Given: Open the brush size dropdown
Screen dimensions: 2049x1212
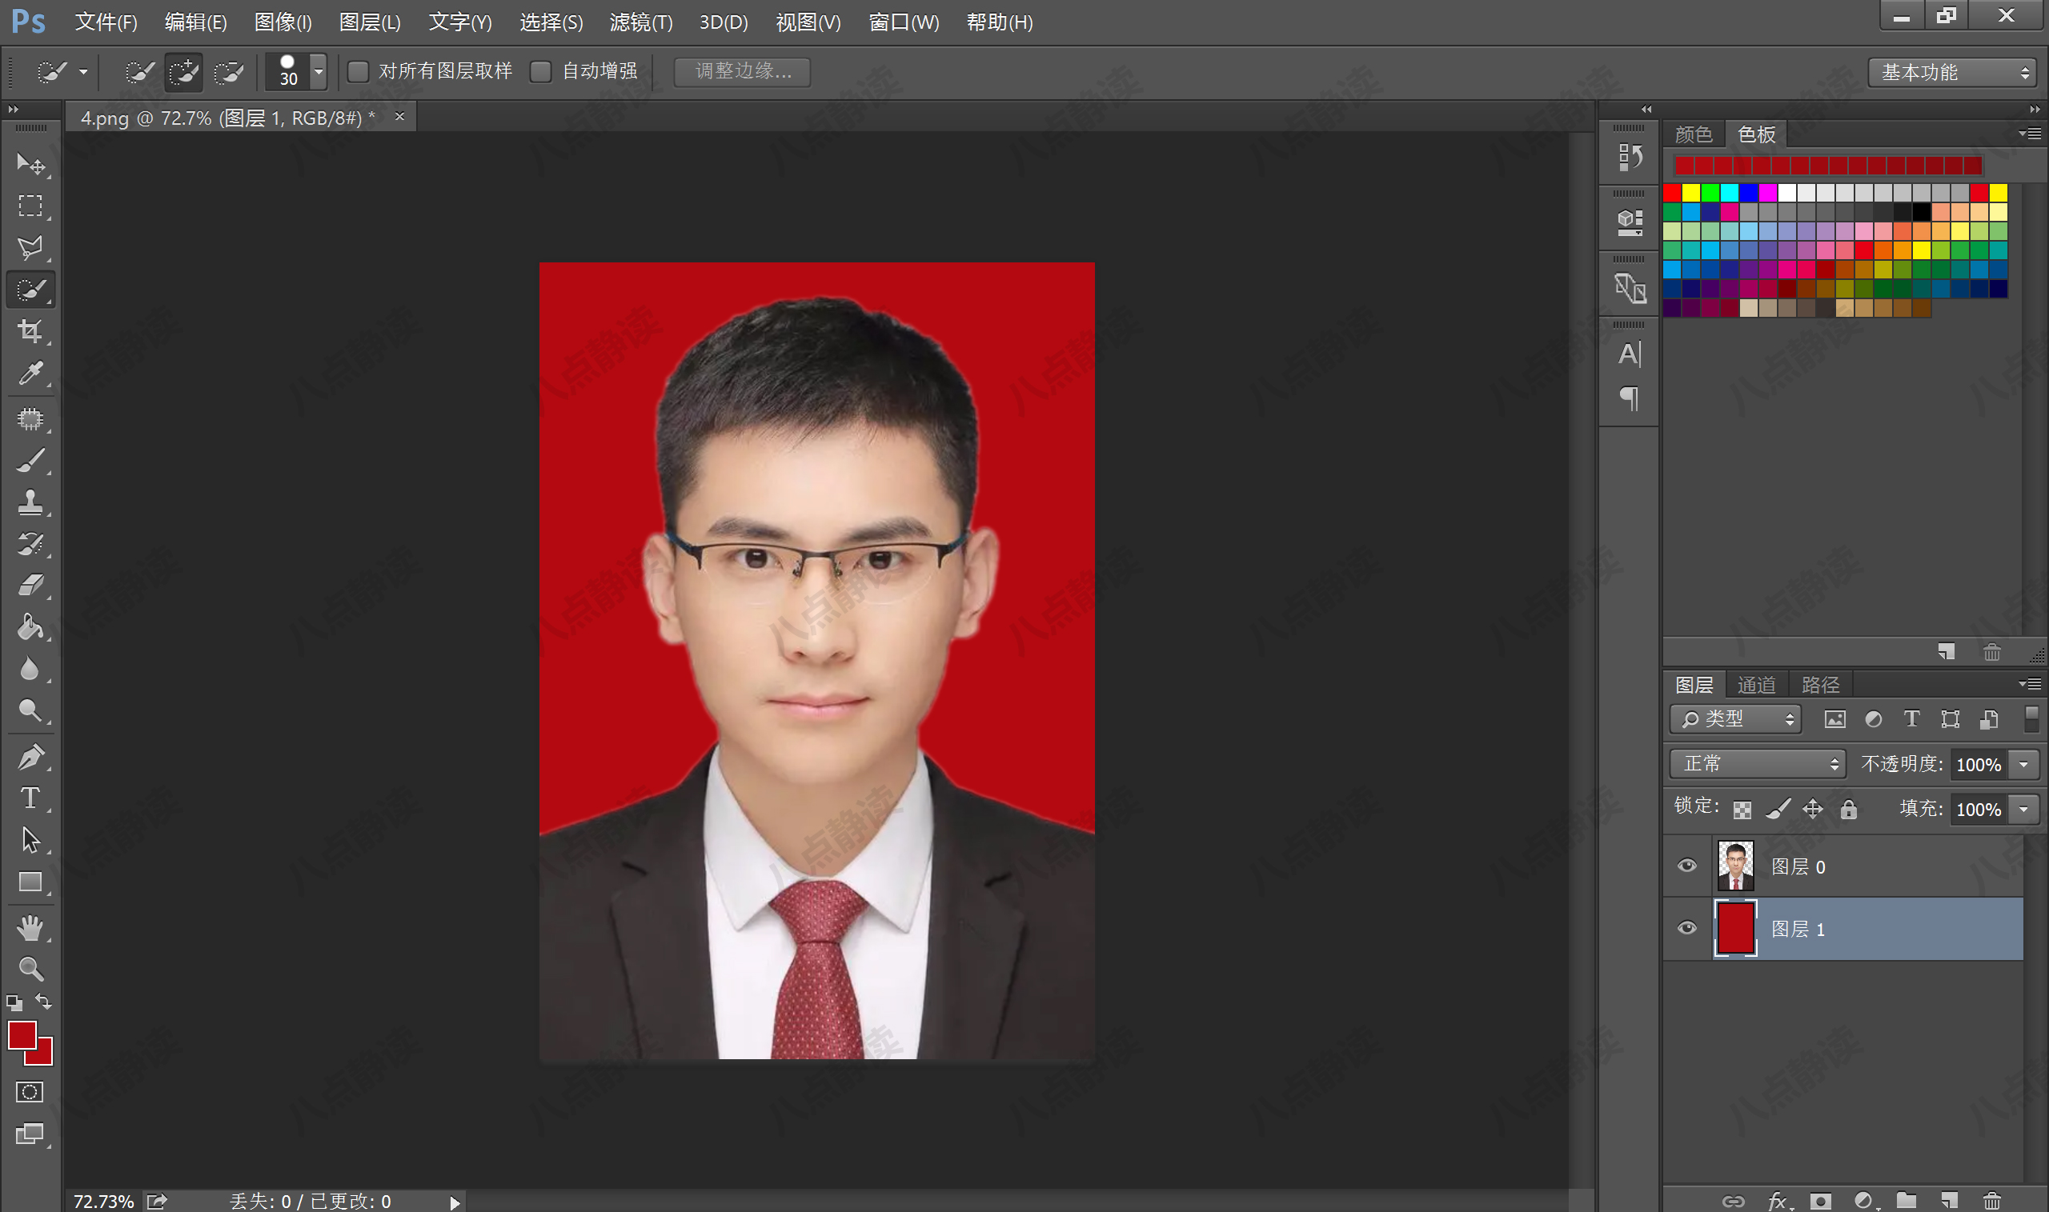Looking at the screenshot, I should coord(319,72).
